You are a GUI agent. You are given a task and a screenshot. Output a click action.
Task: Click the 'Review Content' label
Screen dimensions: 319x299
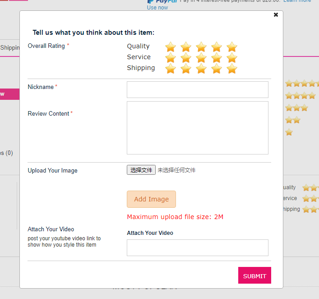point(48,113)
